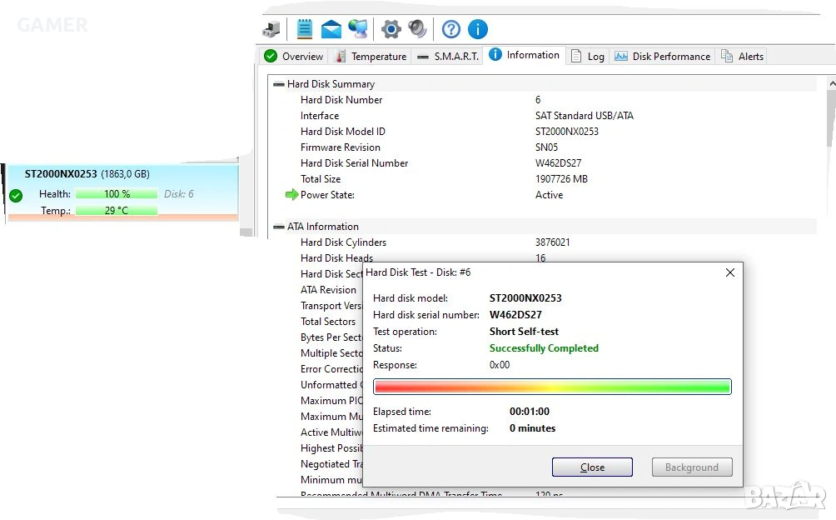This screenshot has width=836, height=520.
Task: Collapse the Hard Disk Summary section
Action: pos(278,84)
